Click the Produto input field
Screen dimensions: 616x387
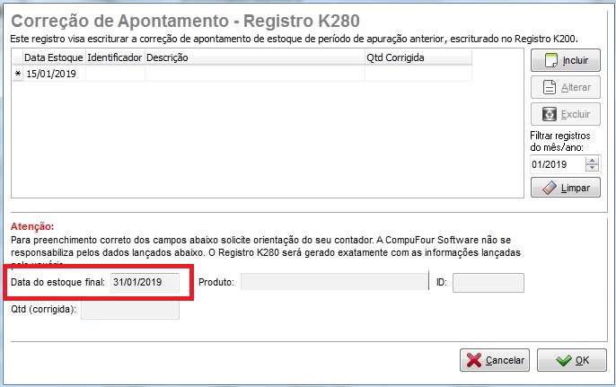pos(334,282)
